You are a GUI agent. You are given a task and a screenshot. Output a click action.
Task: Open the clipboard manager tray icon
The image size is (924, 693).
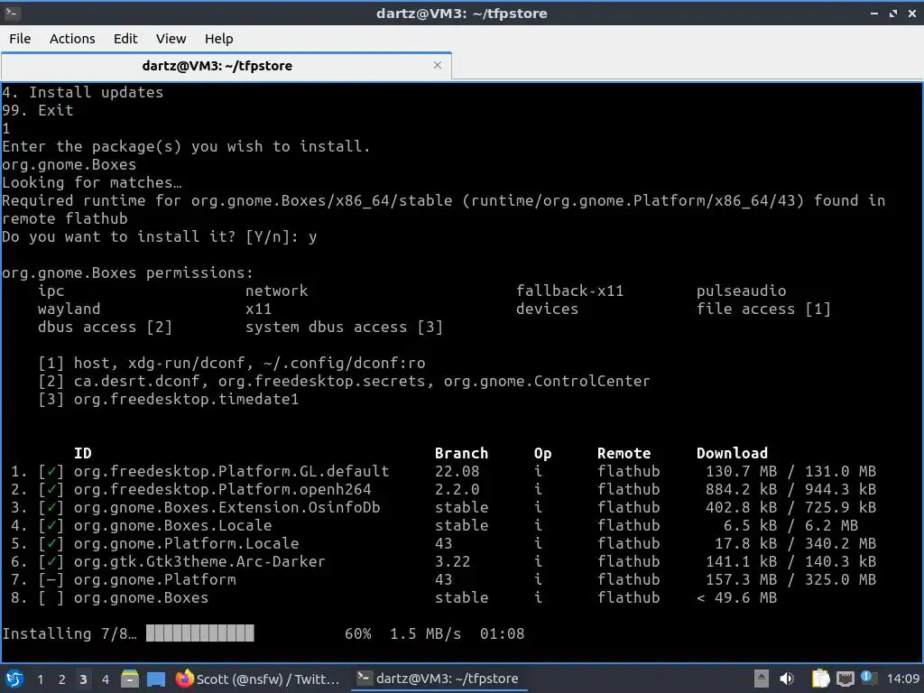820,679
